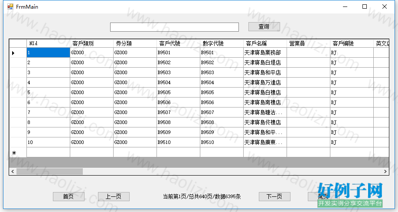Maximize the FrmMain window

tap(365, 7)
